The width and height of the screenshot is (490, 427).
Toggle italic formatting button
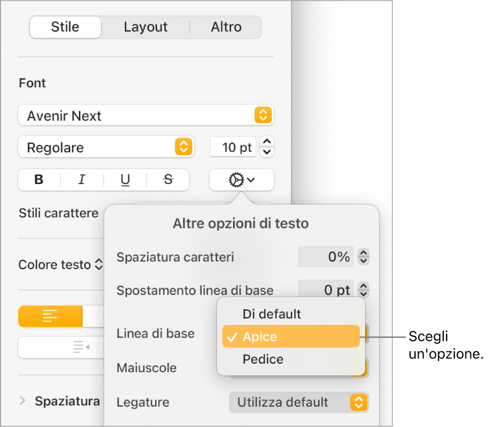point(82,180)
